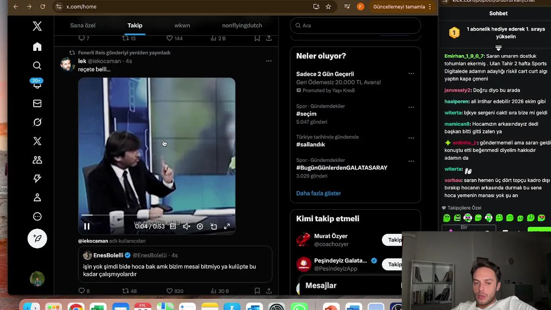Click the X logo in sidebar
This screenshot has width=551, height=310.
(37, 26)
